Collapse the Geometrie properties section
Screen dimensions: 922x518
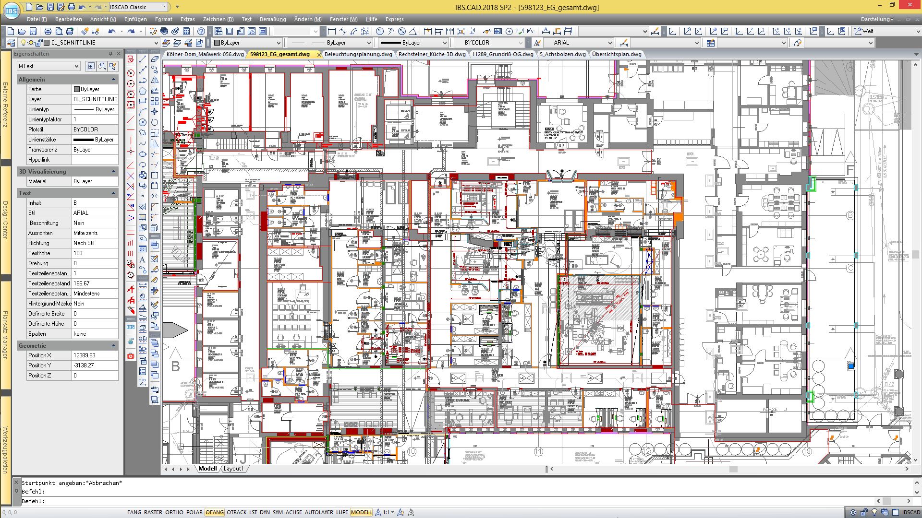[114, 346]
